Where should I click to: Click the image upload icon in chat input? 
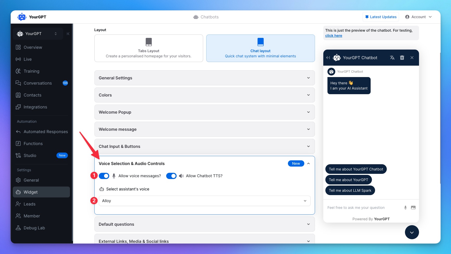(413, 208)
